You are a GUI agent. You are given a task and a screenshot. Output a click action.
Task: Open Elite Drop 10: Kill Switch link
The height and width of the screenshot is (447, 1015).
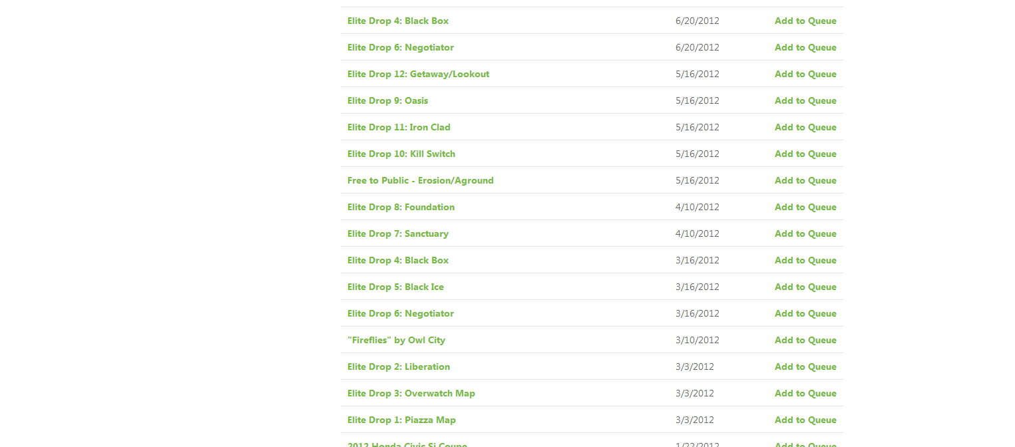pos(401,154)
